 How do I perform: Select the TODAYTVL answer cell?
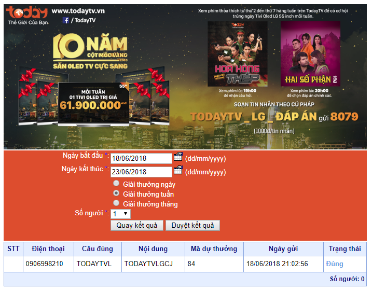(98, 264)
